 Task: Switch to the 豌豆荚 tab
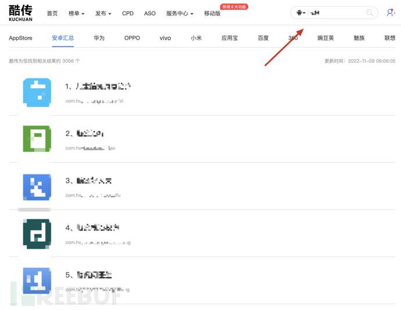click(325, 38)
